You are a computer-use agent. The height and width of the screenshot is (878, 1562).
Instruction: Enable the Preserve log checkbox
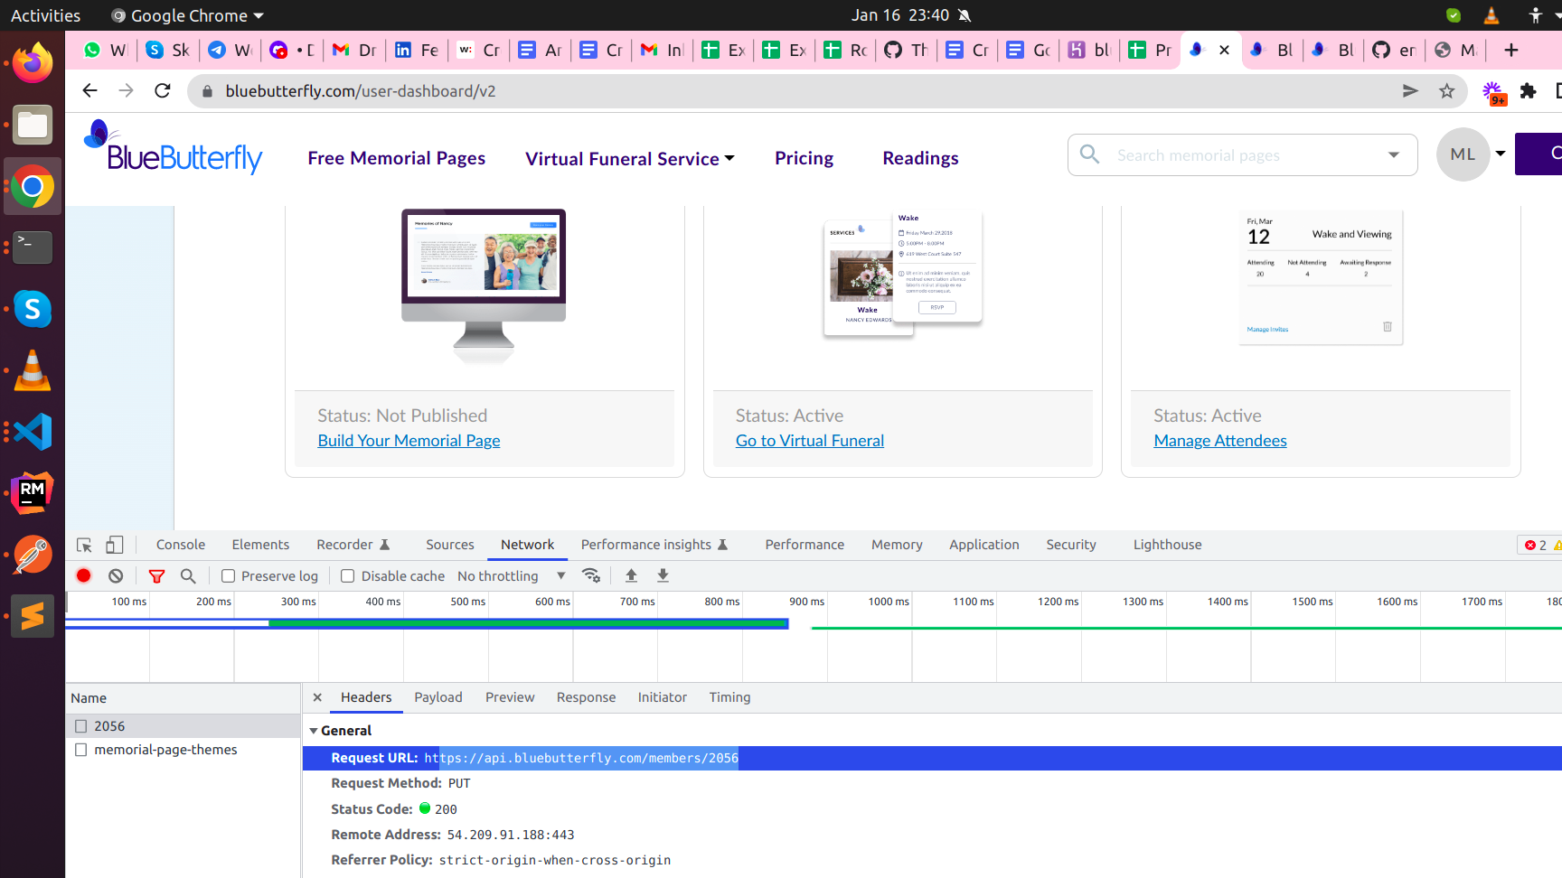click(229, 576)
